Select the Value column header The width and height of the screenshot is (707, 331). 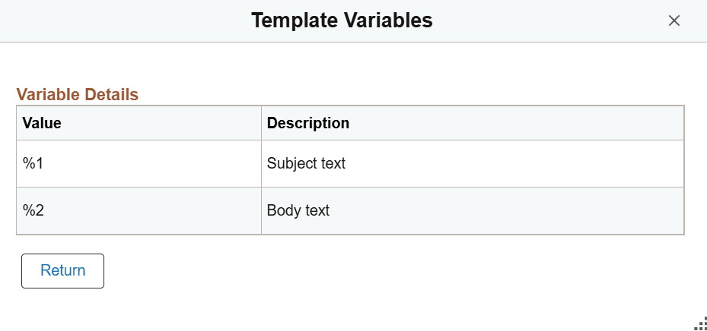[42, 123]
